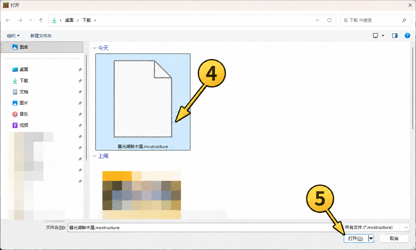Click the pin icon beside 视频
Viewport: 416px width, 250px height.
click(x=80, y=125)
